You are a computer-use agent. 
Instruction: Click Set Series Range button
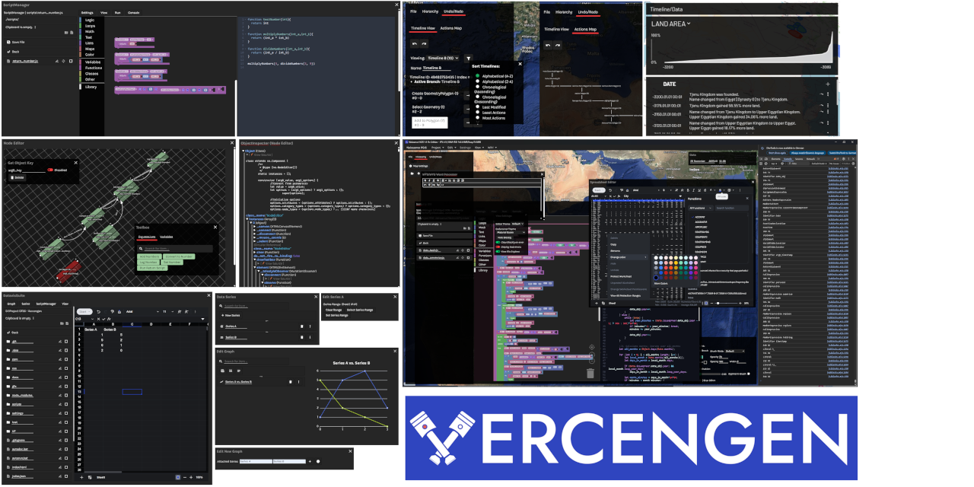tap(337, 315)
